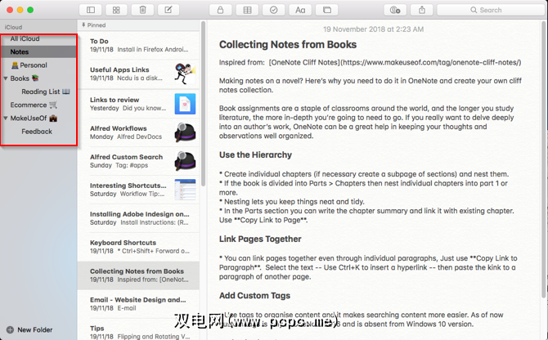Select the Collecting Notes from Books note
The width and height of the screenshot is (548, 340).
coord(138,275)
